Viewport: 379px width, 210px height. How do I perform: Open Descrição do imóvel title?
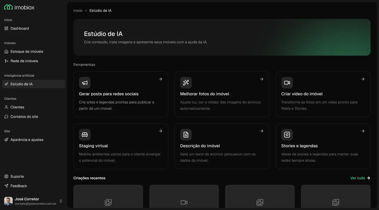[x=200, y=146]
